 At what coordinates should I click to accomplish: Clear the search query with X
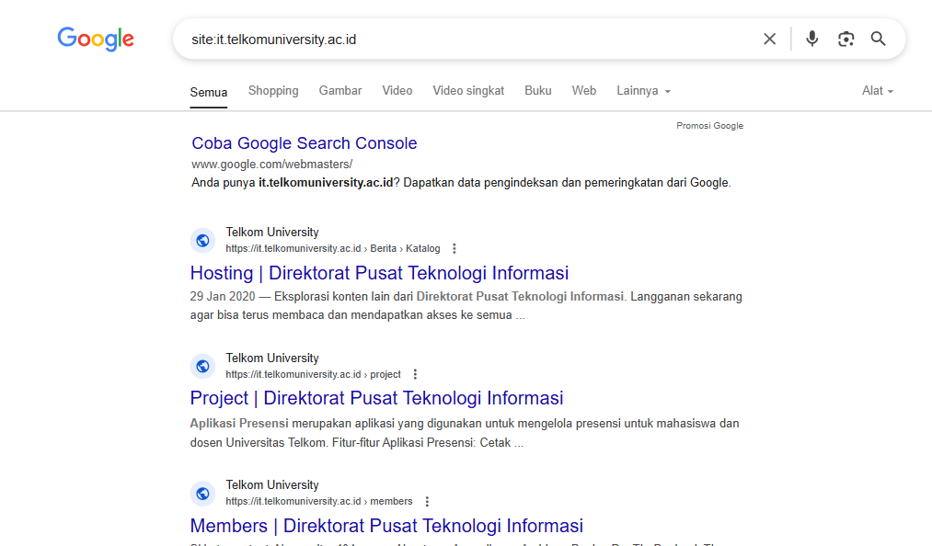pyautogui.click(x=770, y=40)
